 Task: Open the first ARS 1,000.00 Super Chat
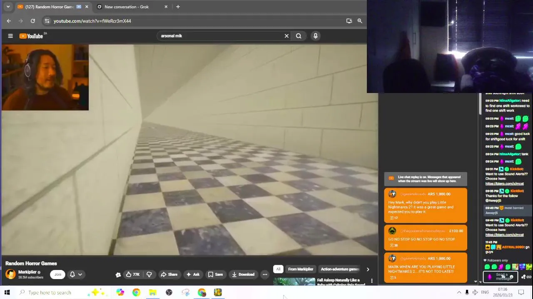(425, 205)
